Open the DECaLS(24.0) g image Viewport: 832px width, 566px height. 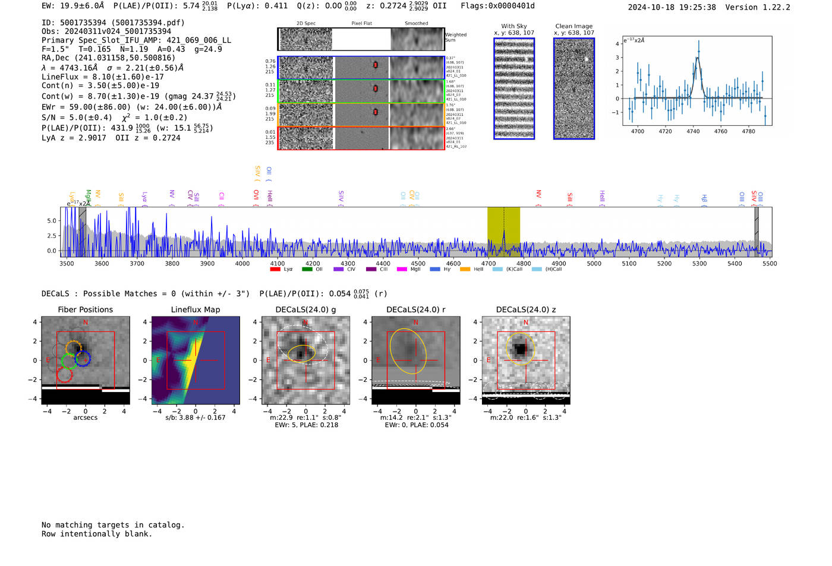click(x=306, y=361)
